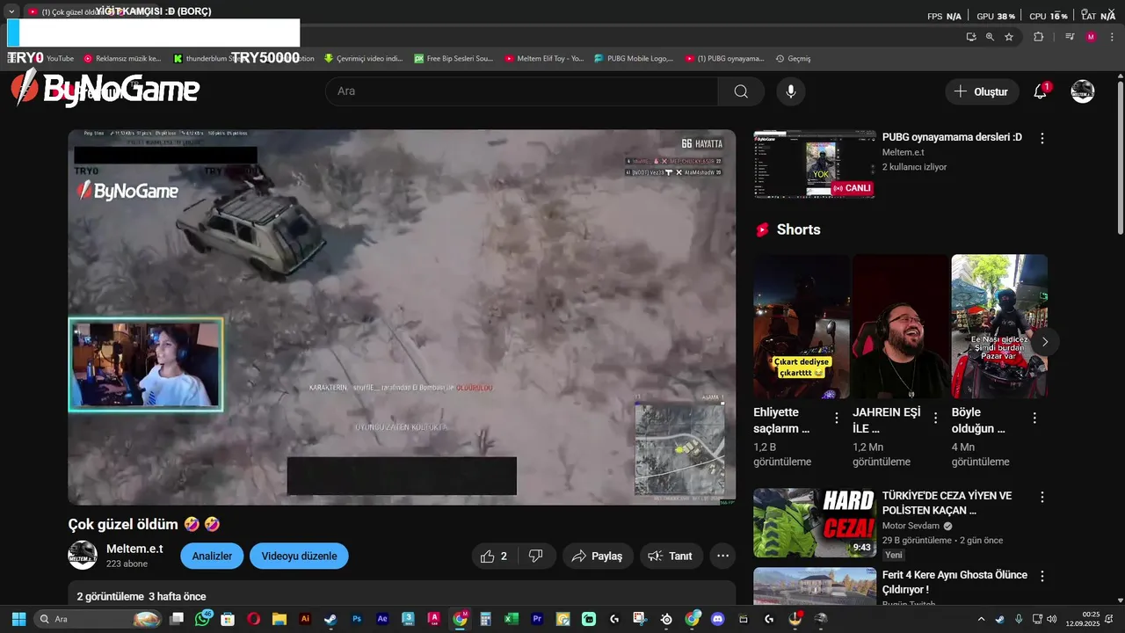This screenshot has height=633, width=1125.
Task: Open HARD CEZA video thumbnail
Action: [815, 522]
